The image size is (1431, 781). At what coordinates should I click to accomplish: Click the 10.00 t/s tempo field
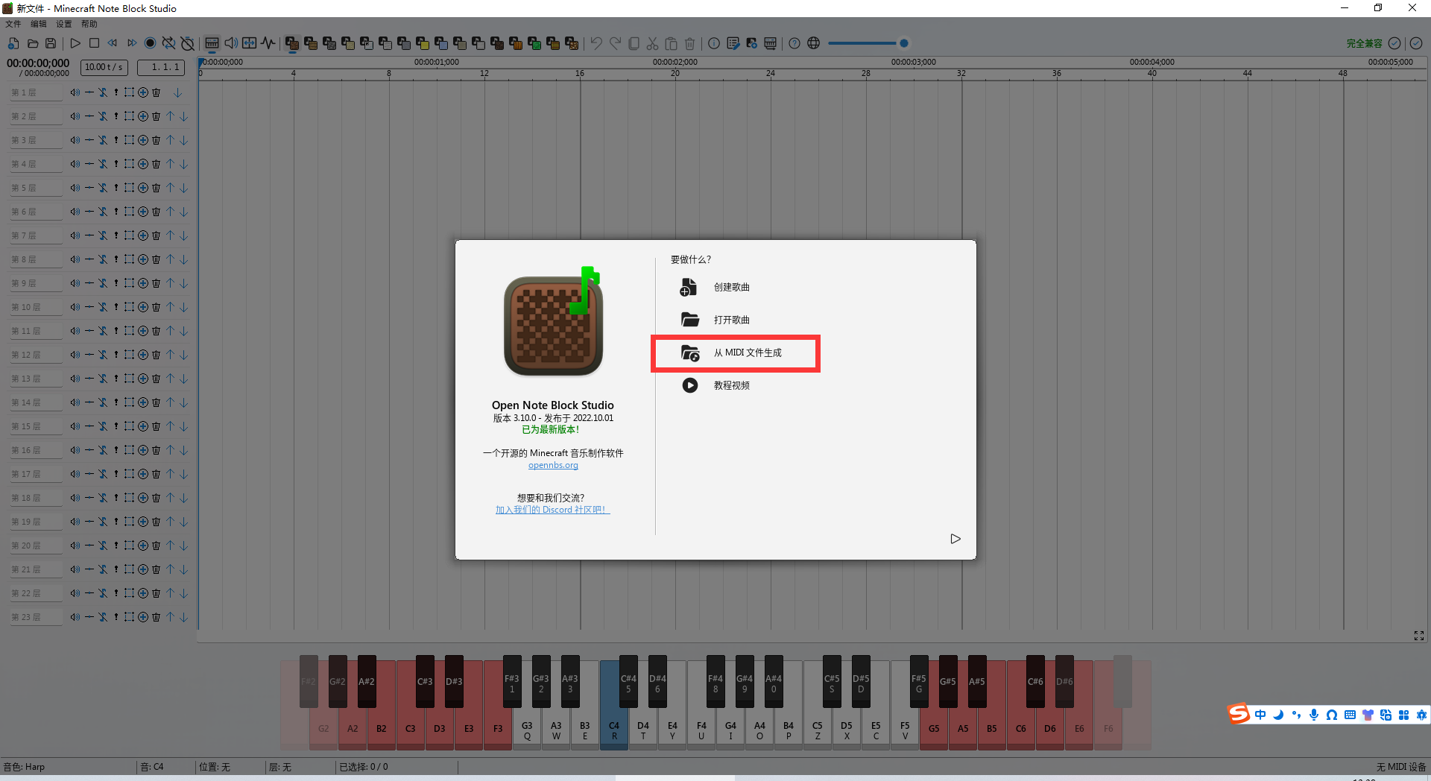[104, 67]
